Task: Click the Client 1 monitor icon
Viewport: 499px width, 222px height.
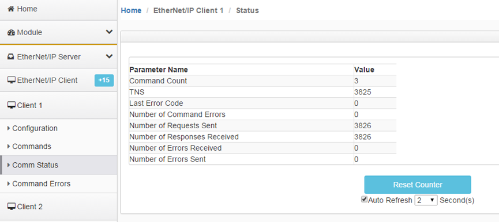Action: [x=11, y=105]
